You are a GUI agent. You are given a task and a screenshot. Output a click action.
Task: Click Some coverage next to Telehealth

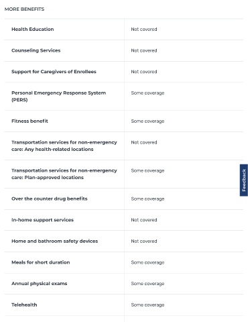(147, 305)
